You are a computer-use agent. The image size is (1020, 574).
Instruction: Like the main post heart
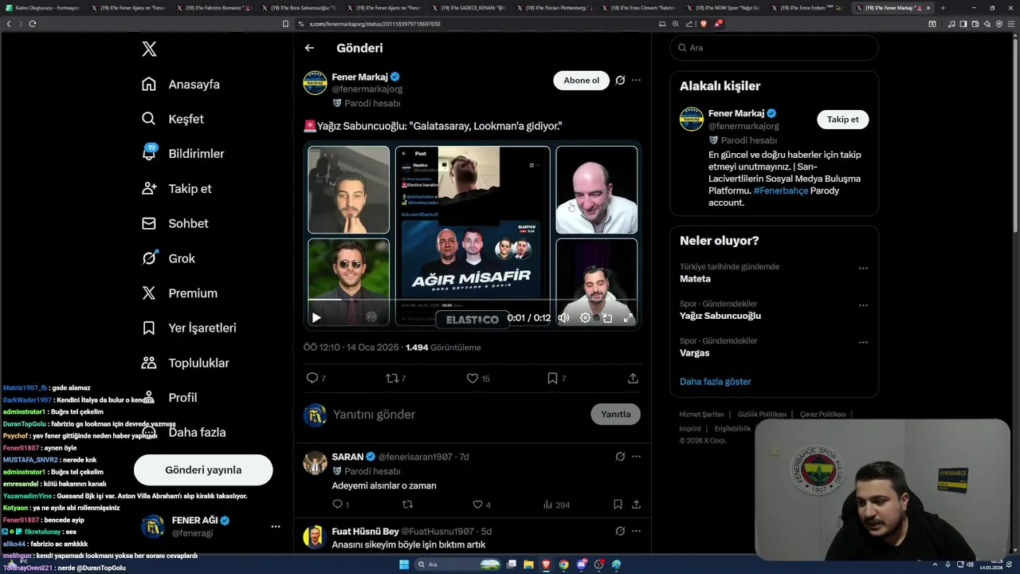(472, 379)
